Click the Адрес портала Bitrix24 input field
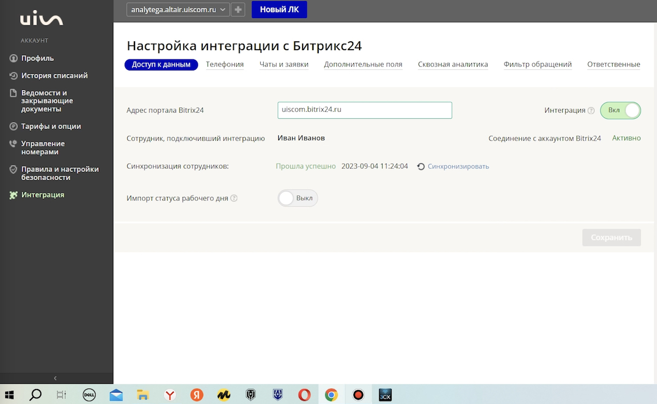Image resolution: width=657 pixels, height=404 pixels. [364, 110]
